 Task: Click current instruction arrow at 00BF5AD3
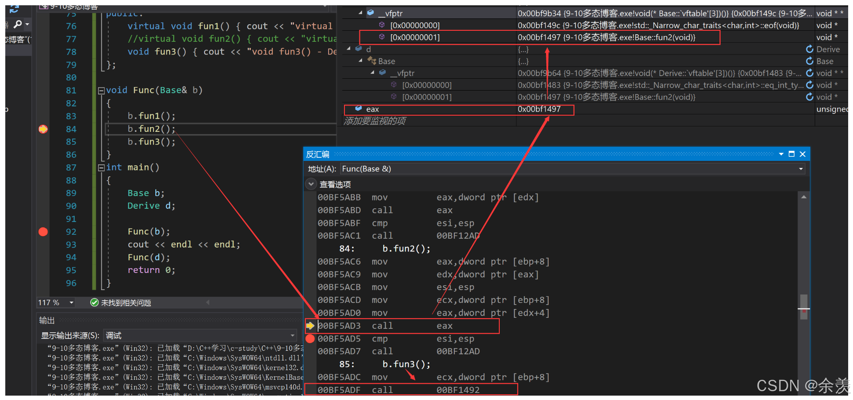[x=310, y=326]
